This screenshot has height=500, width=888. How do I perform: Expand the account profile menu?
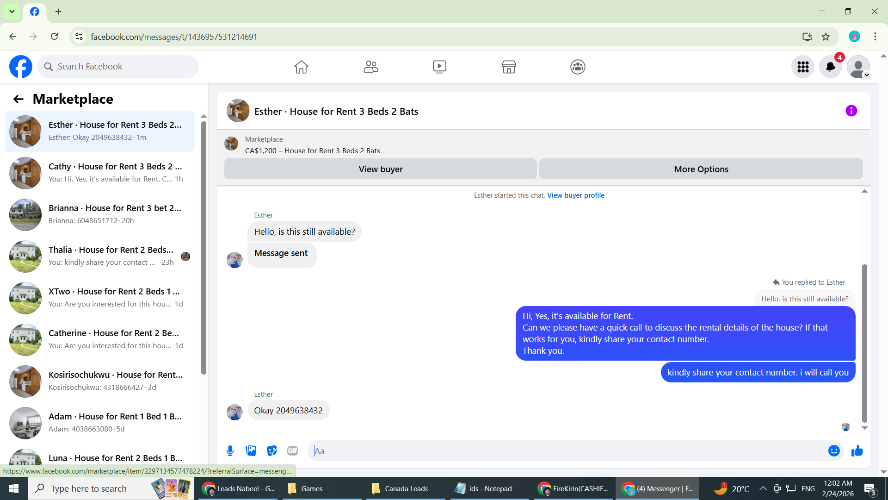858,67
